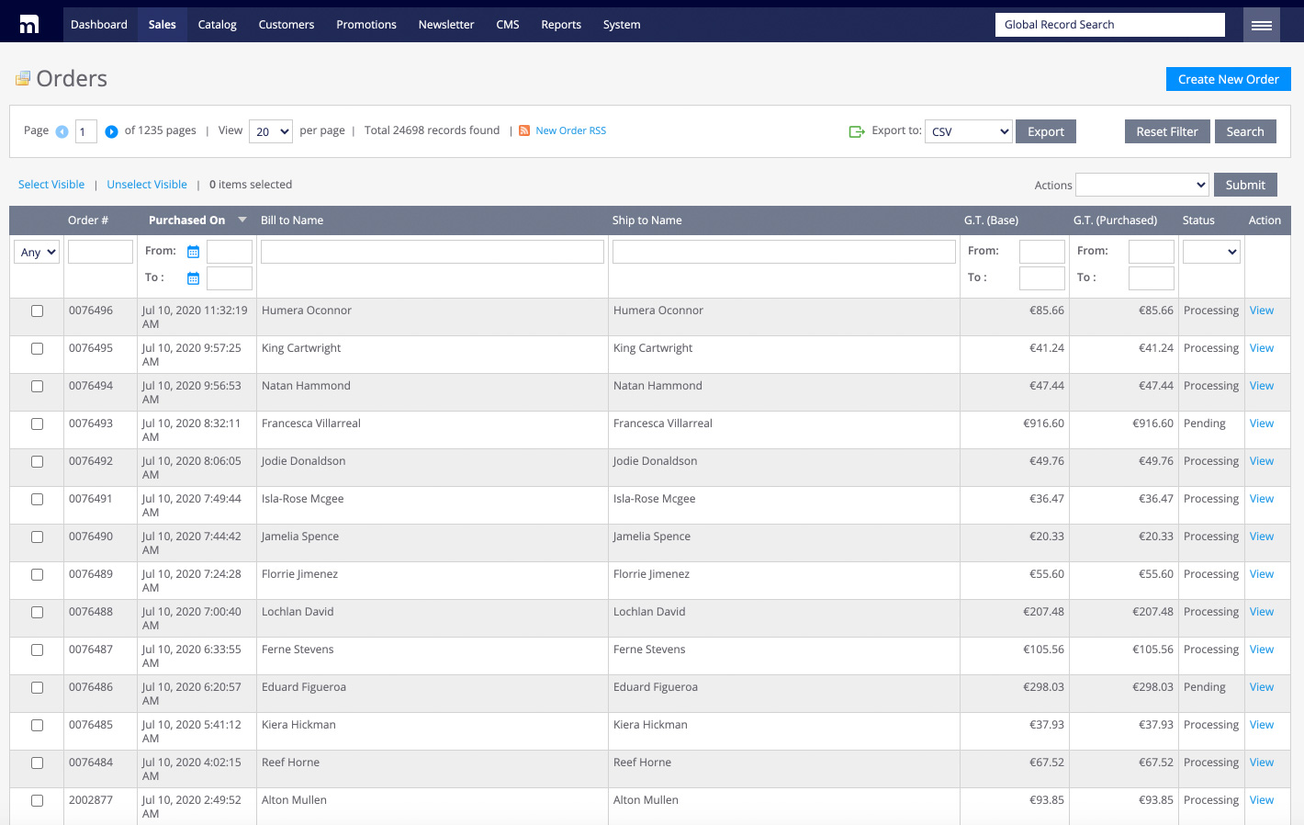1304x825 pixels.
Task: Open the hamburger menu icon
Action: tap(1261, 25)
